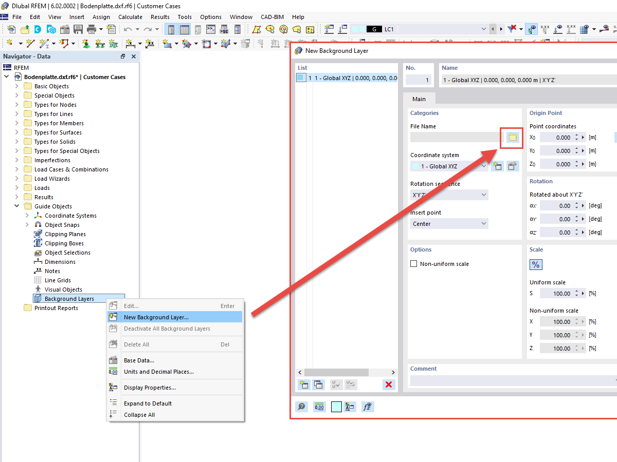Open the Insert point dropdown set to Center
The height and width of the screenshot is (462, 617).
click(449, 223)
